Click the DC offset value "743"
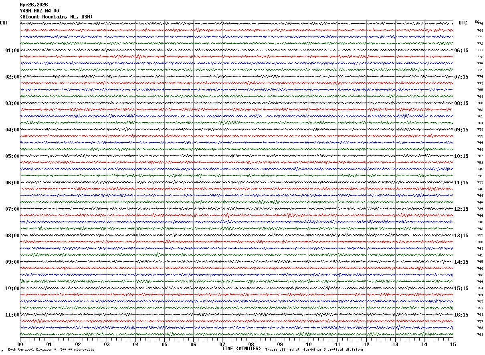 point(480,249)
